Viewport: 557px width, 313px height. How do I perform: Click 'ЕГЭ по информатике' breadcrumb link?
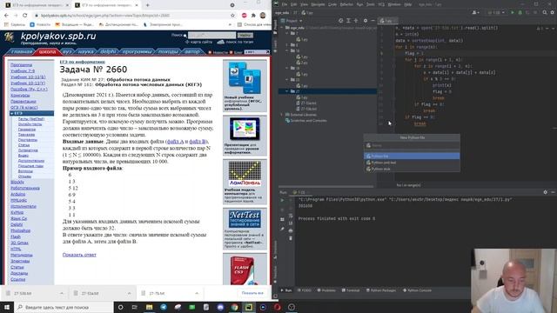click(82, 62)
